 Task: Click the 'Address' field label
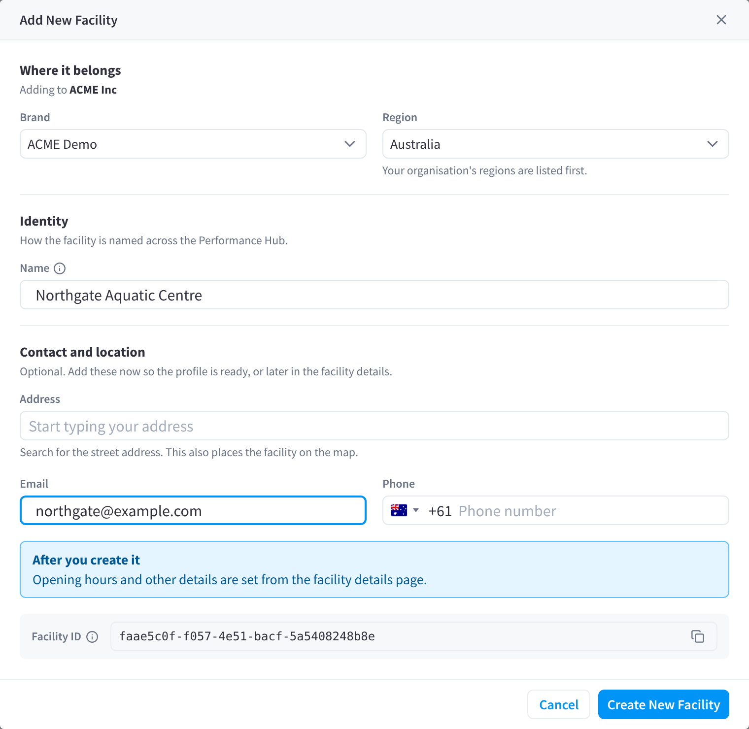(40, 399)
